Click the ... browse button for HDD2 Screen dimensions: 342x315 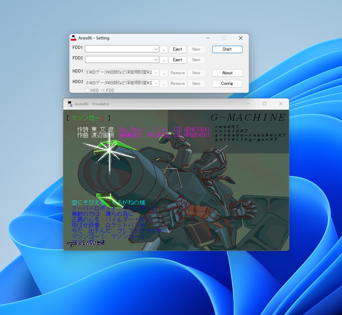(164, 84)
